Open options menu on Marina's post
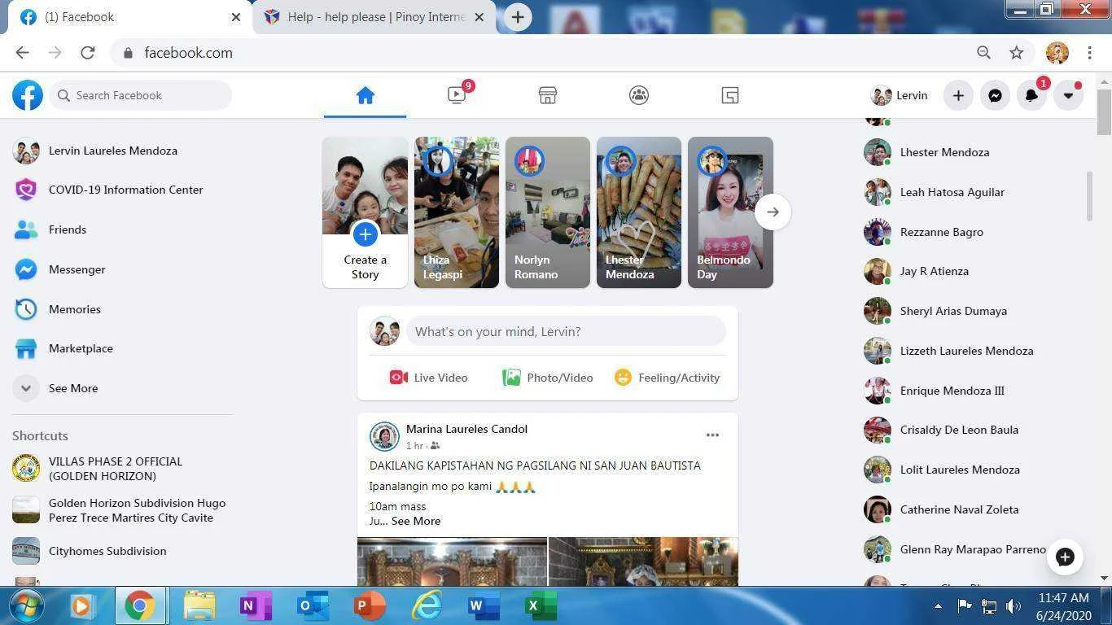Viewport: 1112px width, 625px height. (712, 435)
